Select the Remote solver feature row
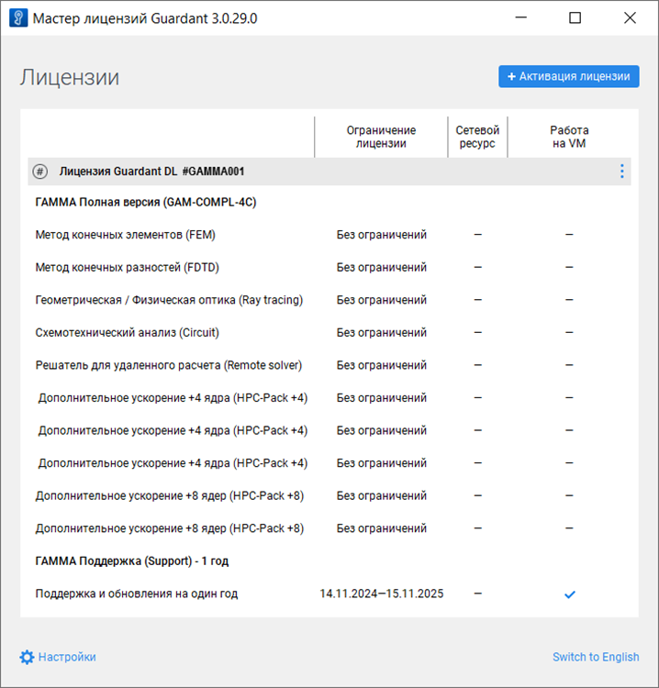Screen dimensions: 659x688 click(169, 365)
